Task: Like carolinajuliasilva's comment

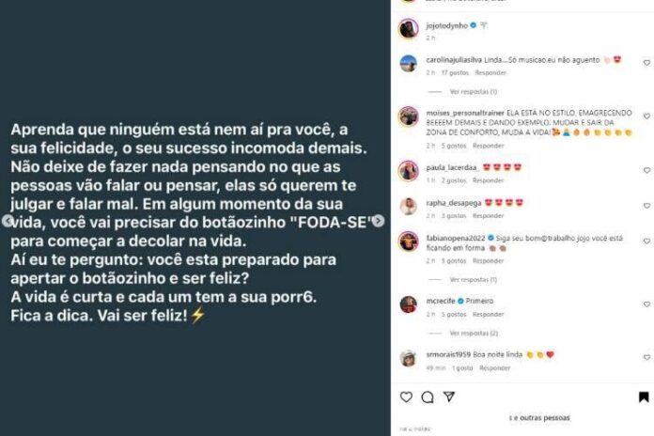Action: tap(646, 63)
